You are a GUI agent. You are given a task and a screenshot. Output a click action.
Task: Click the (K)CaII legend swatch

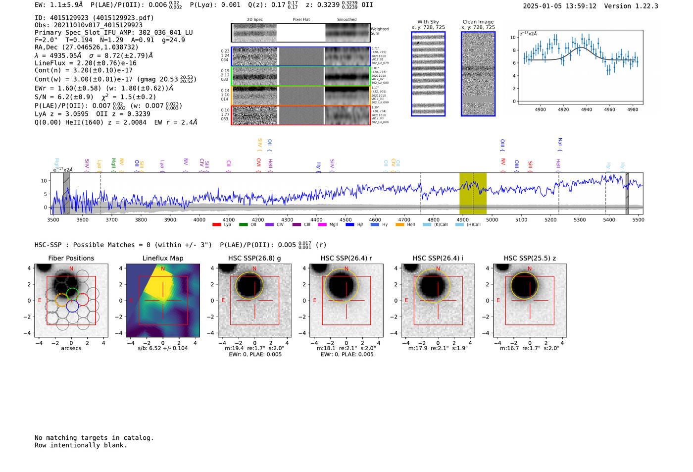coord(427,225)
